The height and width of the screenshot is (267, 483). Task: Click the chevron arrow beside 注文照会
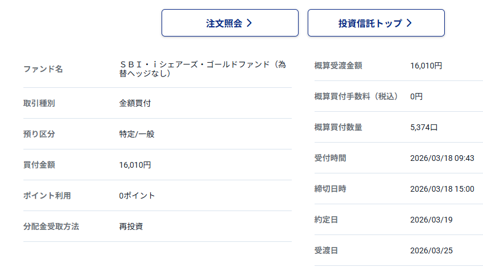(x=249, y=23)
